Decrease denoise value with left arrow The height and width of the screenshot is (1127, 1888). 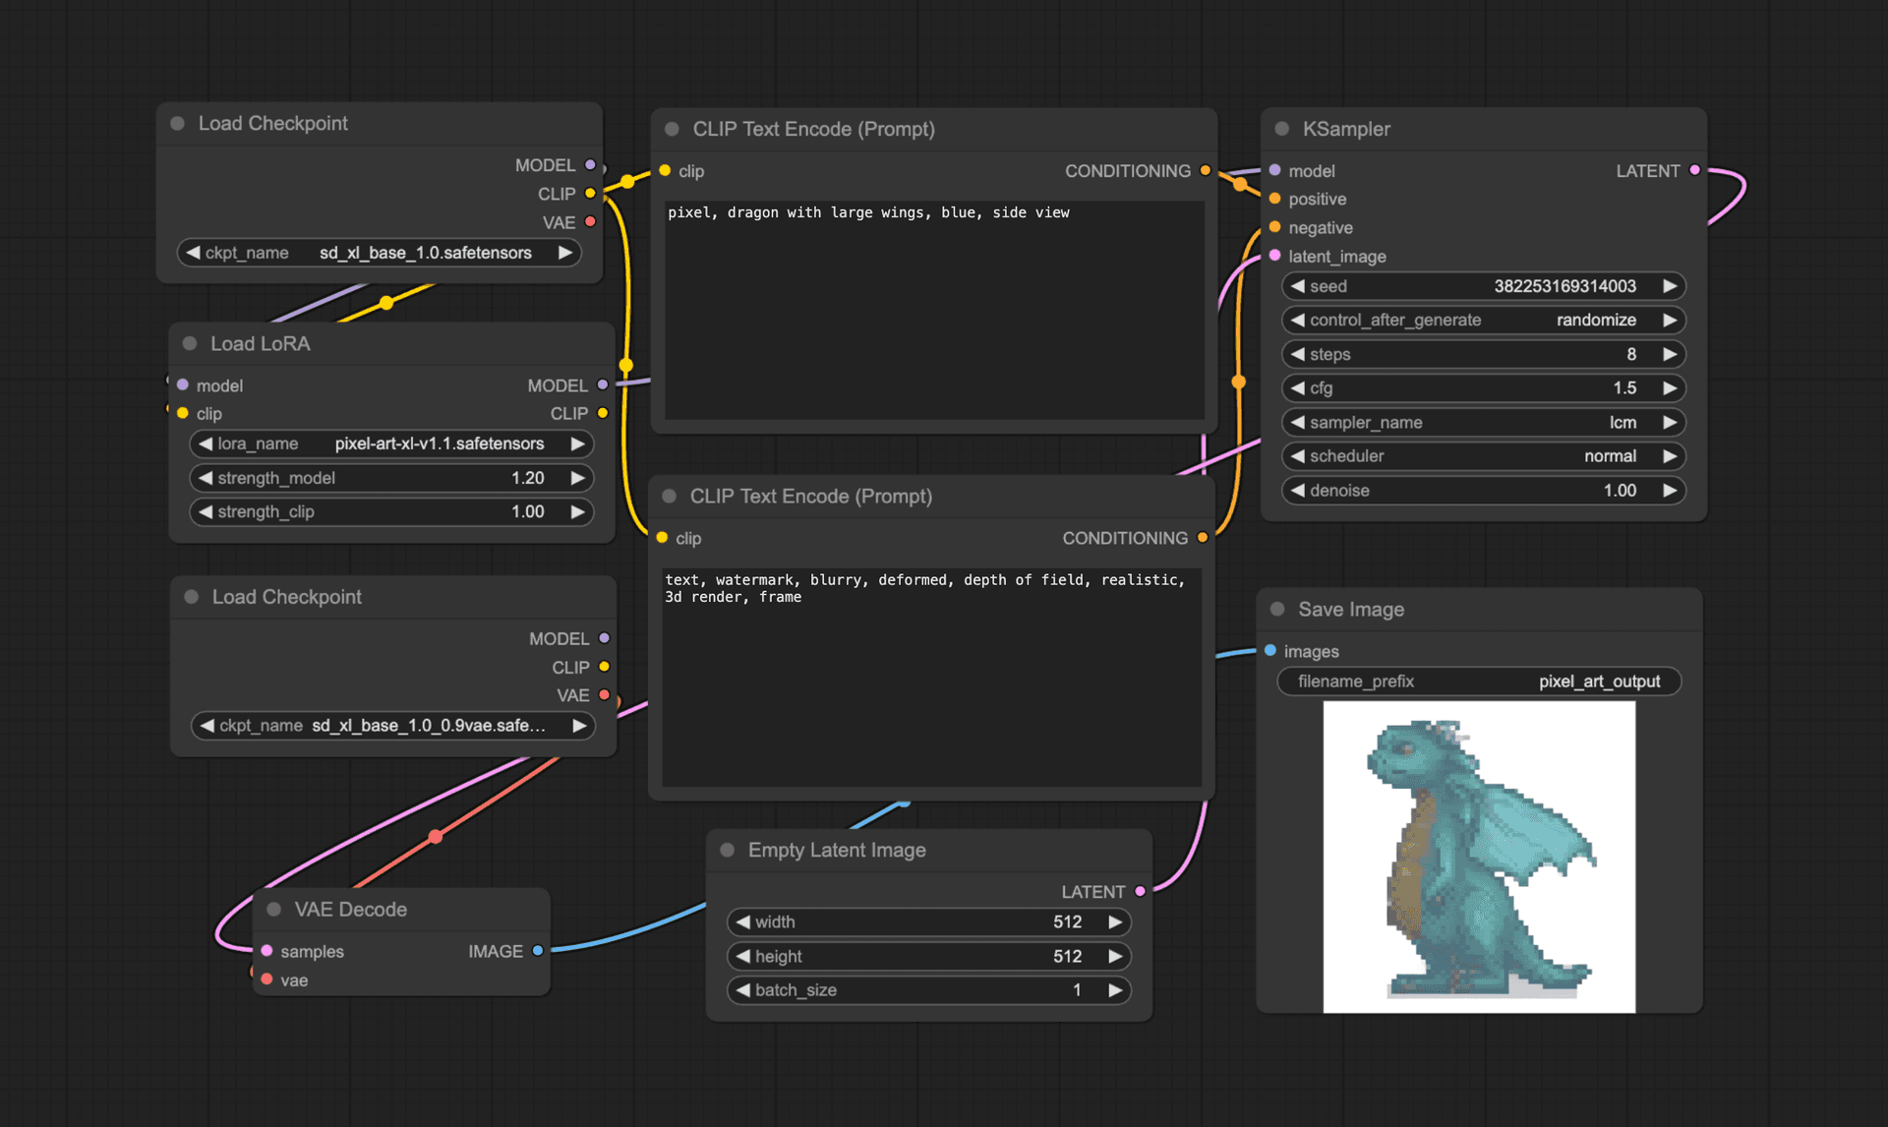[x=1298, y=490]
